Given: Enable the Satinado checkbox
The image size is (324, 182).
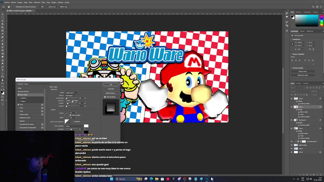Looking at the screenshot, I should click(x=18, y=121).
